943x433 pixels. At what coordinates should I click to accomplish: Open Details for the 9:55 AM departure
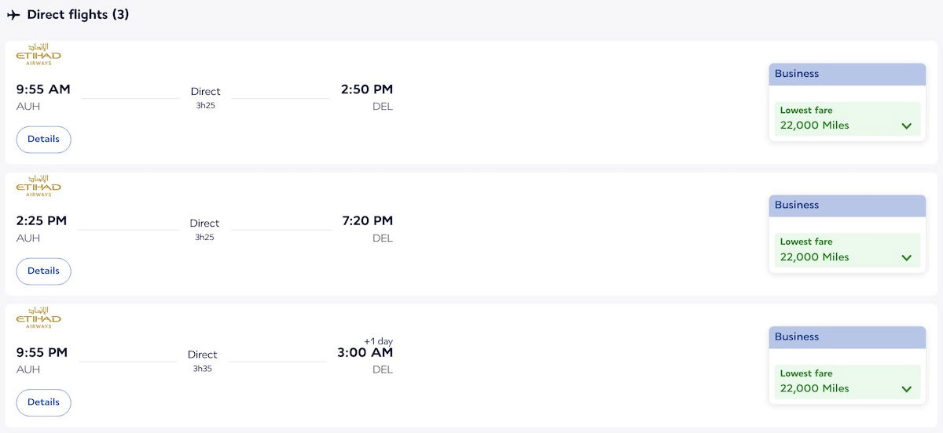pyautogui.click(x=43, y=139)
